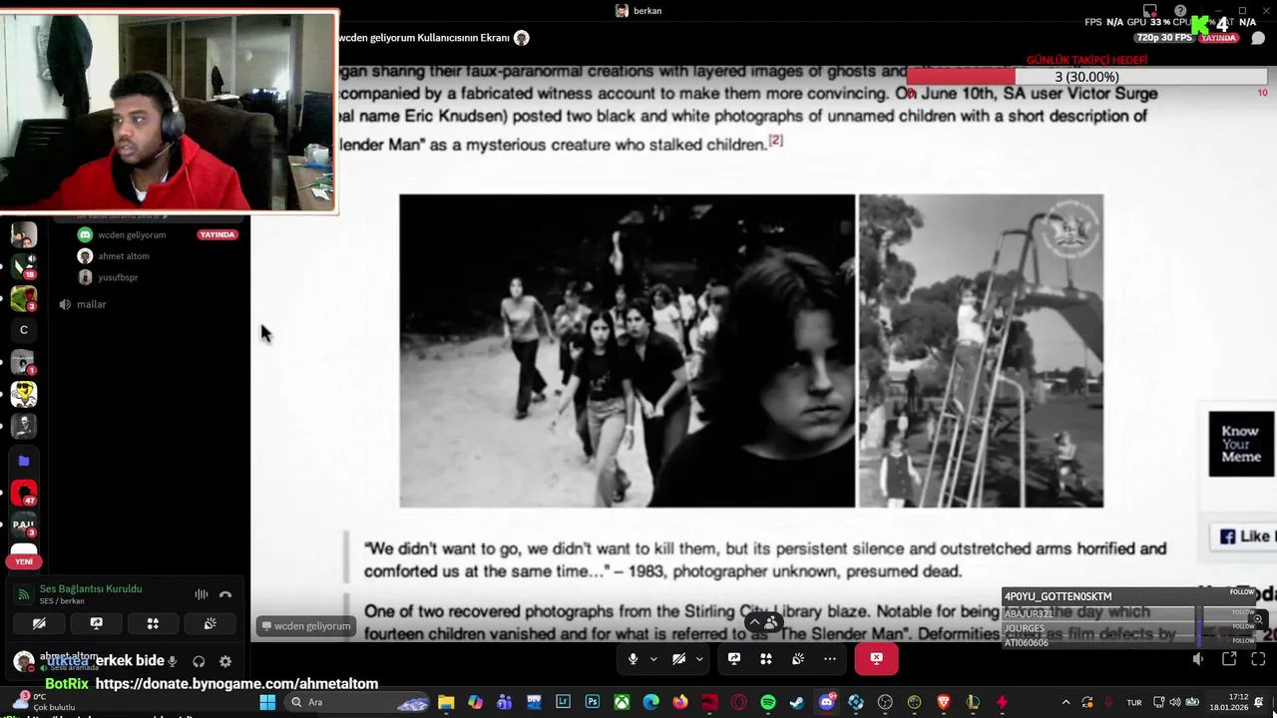1277x718 pixels.
Task: Open Discord user settings gear
Action: pyautogui.click(x=225, y=661)
